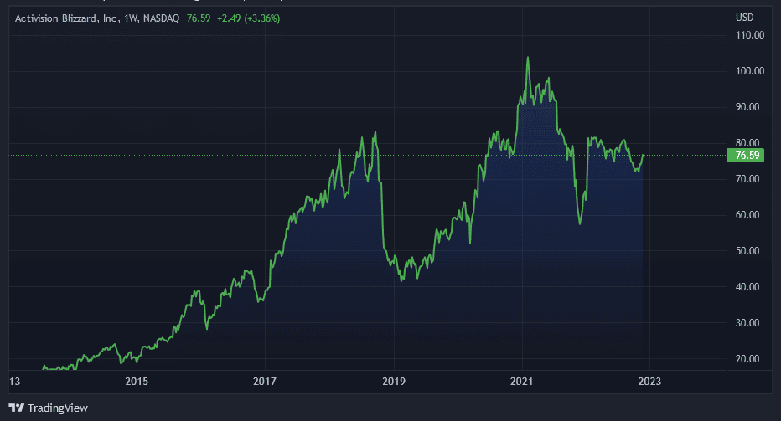Open the TradingView text link
The width and height of the screenshot is (781, 421).
pyautogui.click(x=58, y=408)
